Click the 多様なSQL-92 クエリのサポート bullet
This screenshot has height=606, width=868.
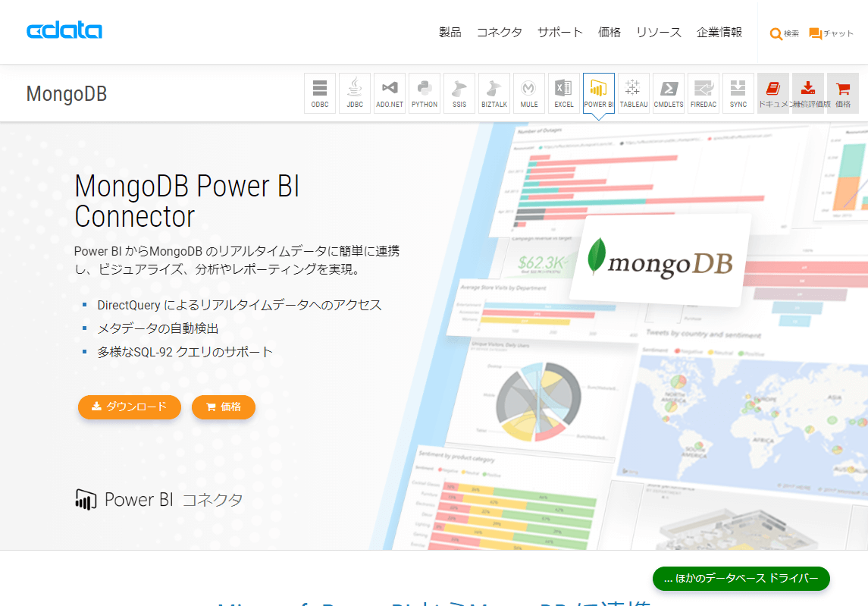tap(185, 352)
